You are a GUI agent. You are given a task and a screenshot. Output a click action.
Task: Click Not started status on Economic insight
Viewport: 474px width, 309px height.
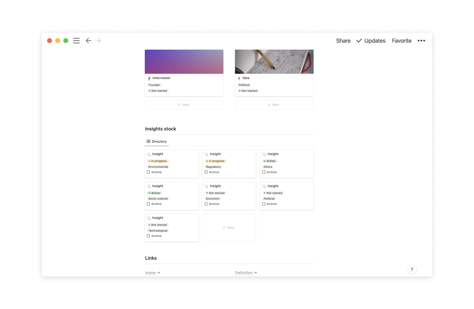[216, 193]
